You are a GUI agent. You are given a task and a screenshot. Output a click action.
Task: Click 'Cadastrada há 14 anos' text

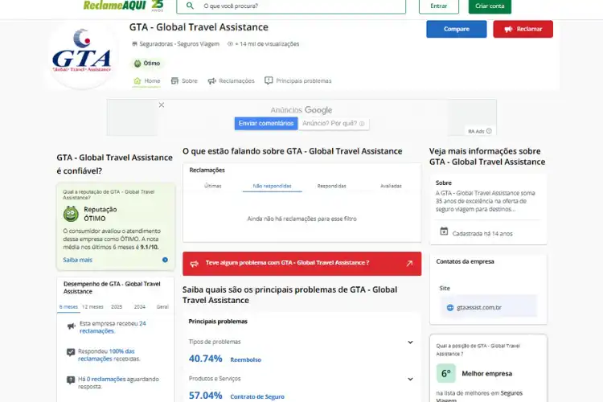pyautogui.click(x=482, y=233)
